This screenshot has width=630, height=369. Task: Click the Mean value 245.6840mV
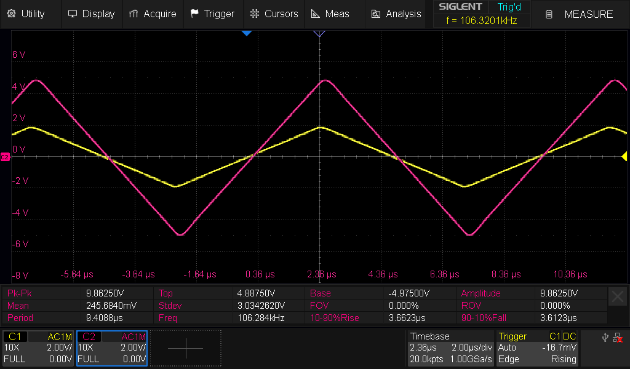[111, 306]
